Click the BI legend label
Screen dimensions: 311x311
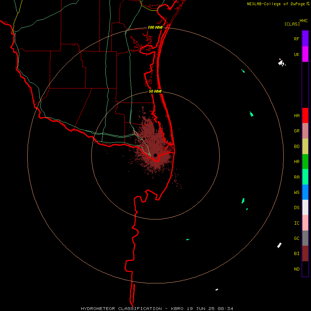(x=296, y=254)
